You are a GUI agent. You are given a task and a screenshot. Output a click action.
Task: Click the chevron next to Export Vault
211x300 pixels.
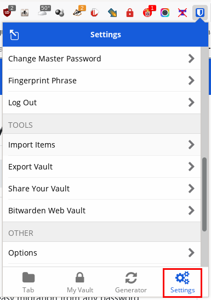(x=191, y=167)
